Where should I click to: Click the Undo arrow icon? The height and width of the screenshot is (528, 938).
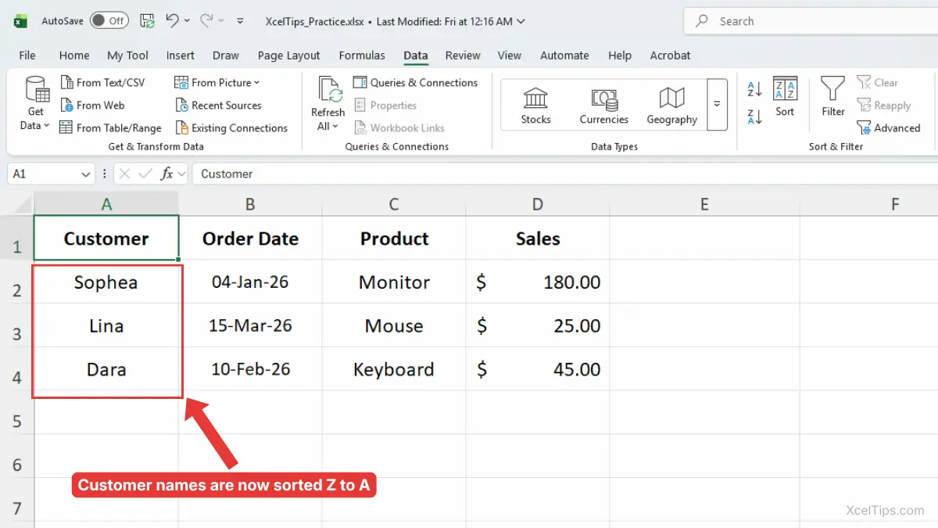tap(173, 21)
